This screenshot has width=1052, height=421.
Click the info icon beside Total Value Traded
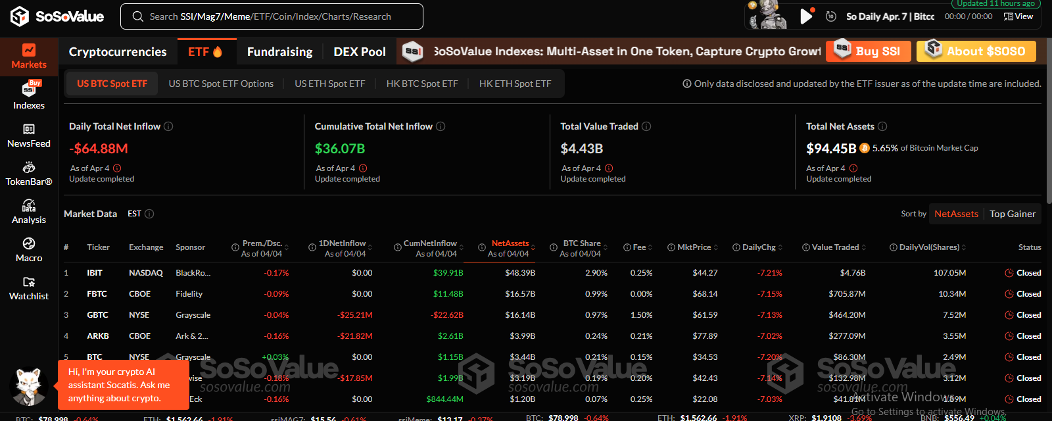click(646, 126)
